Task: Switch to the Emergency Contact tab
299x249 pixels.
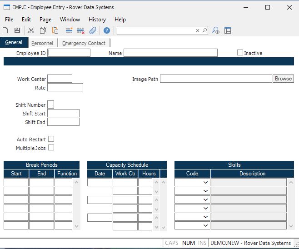Action: click(x=84, y=43)
